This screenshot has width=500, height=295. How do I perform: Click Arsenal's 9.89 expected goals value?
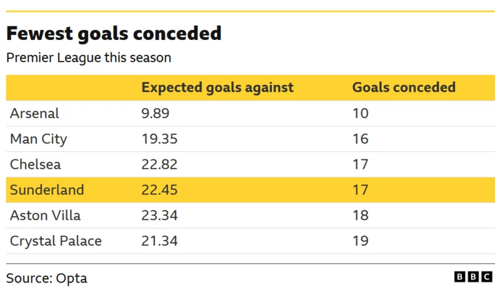pos(156,113)
